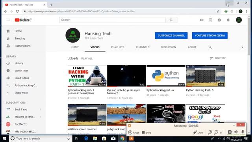Open the YouTube apps grid
Screen dimensions: 252x142
210,20
